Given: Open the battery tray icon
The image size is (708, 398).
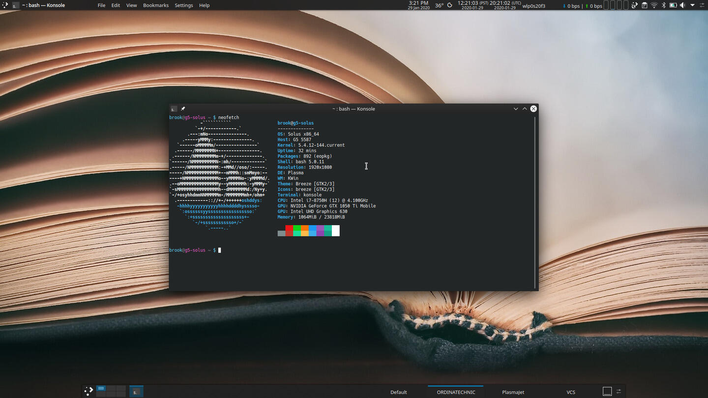Looking at the screenshot, I should pyautogui.click(x=673, y=5).
